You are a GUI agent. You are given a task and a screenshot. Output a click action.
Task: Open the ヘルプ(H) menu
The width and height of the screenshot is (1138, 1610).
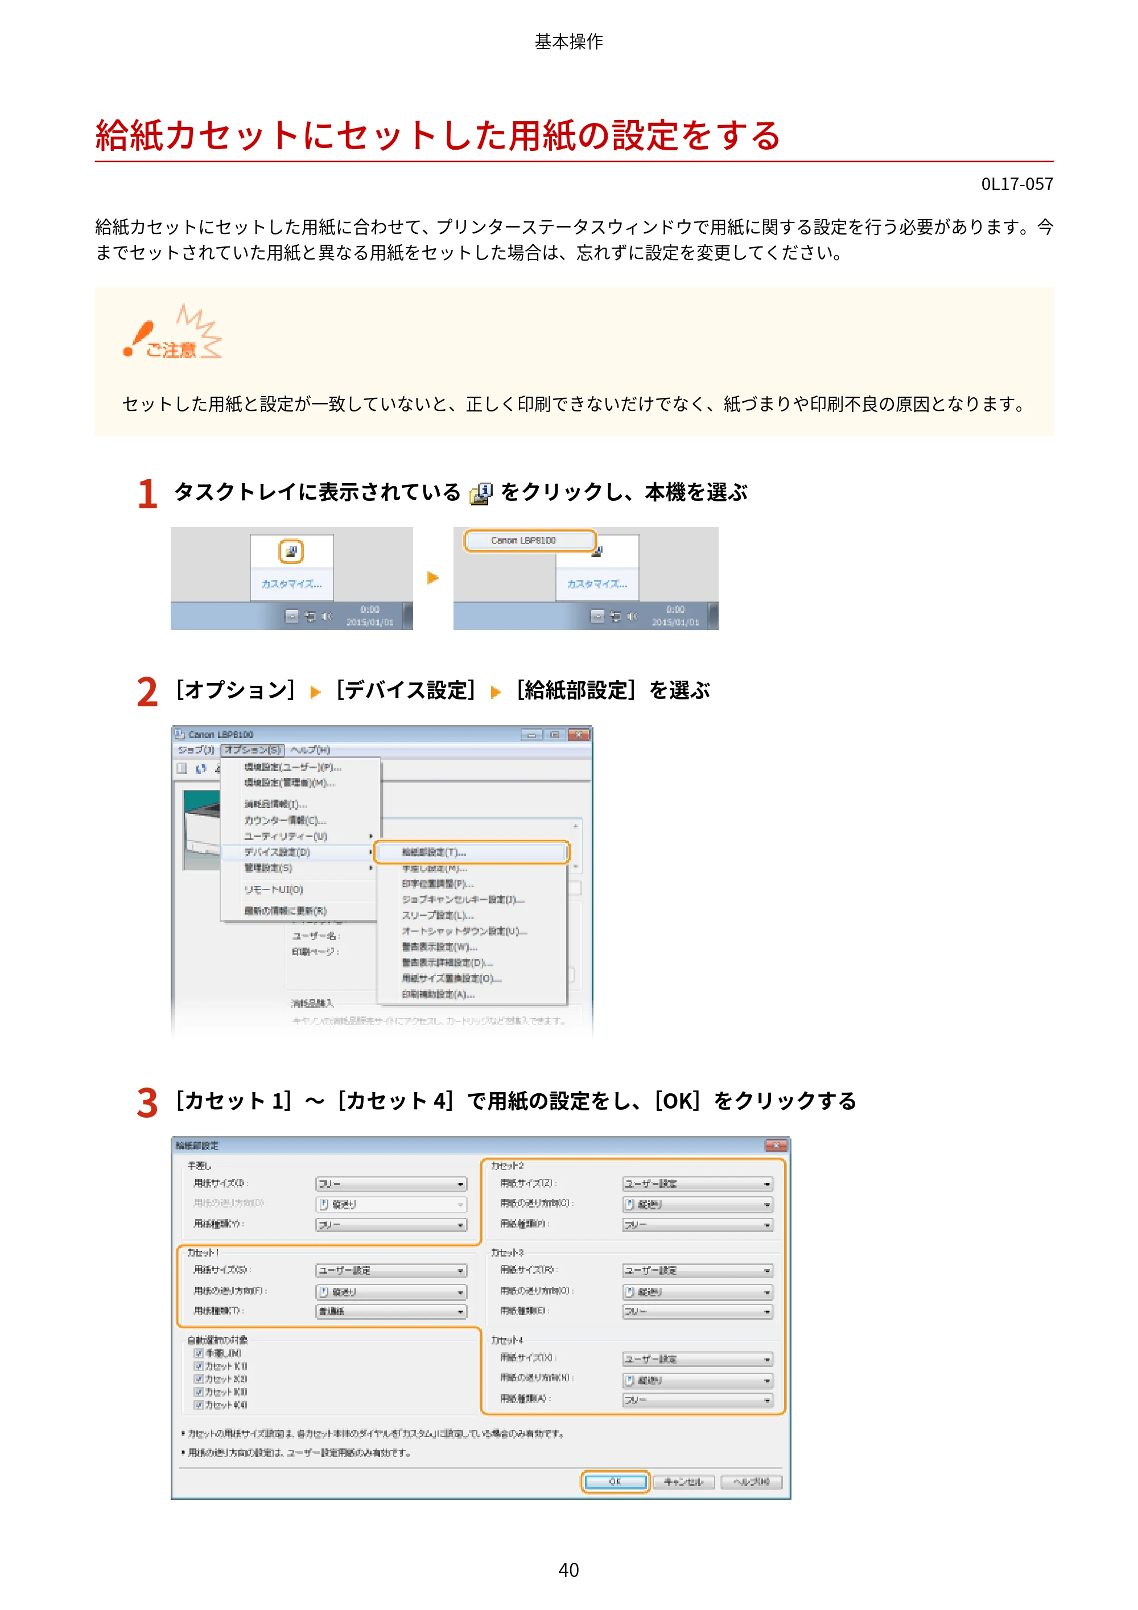(x=310, y=750)
